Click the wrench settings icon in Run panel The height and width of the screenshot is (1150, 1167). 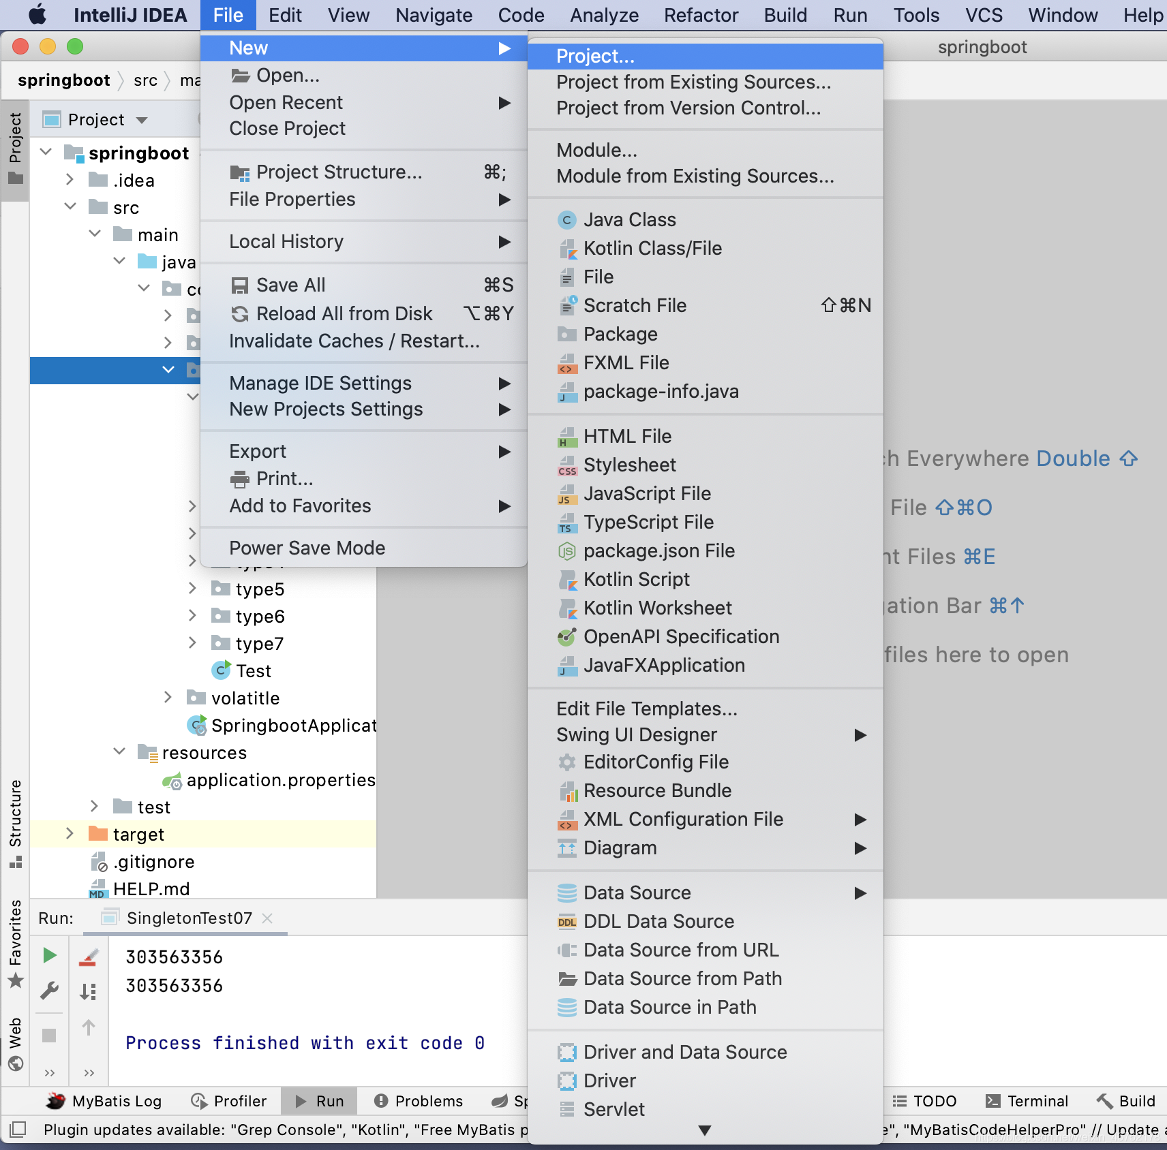(49, 991)
